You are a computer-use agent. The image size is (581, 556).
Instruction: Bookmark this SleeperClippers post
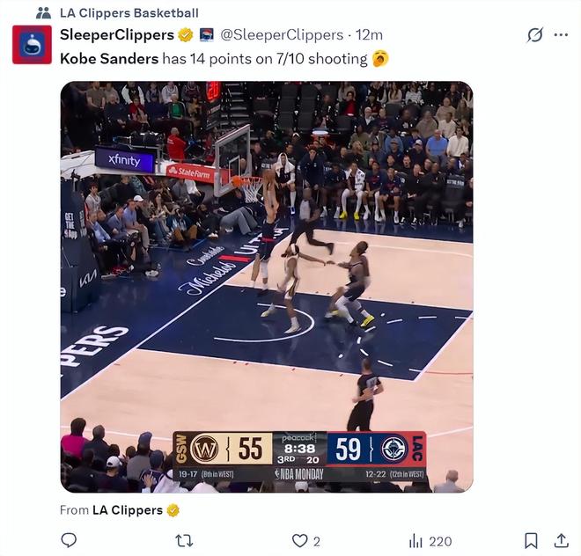point(531,541)
